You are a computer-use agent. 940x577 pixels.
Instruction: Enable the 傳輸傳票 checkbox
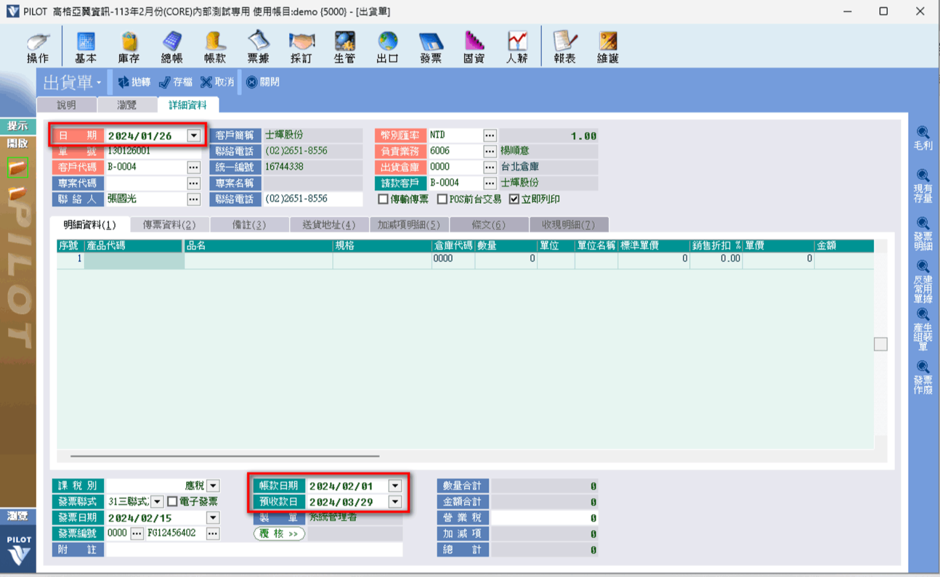pyautogui.click(x=383, y=199)
